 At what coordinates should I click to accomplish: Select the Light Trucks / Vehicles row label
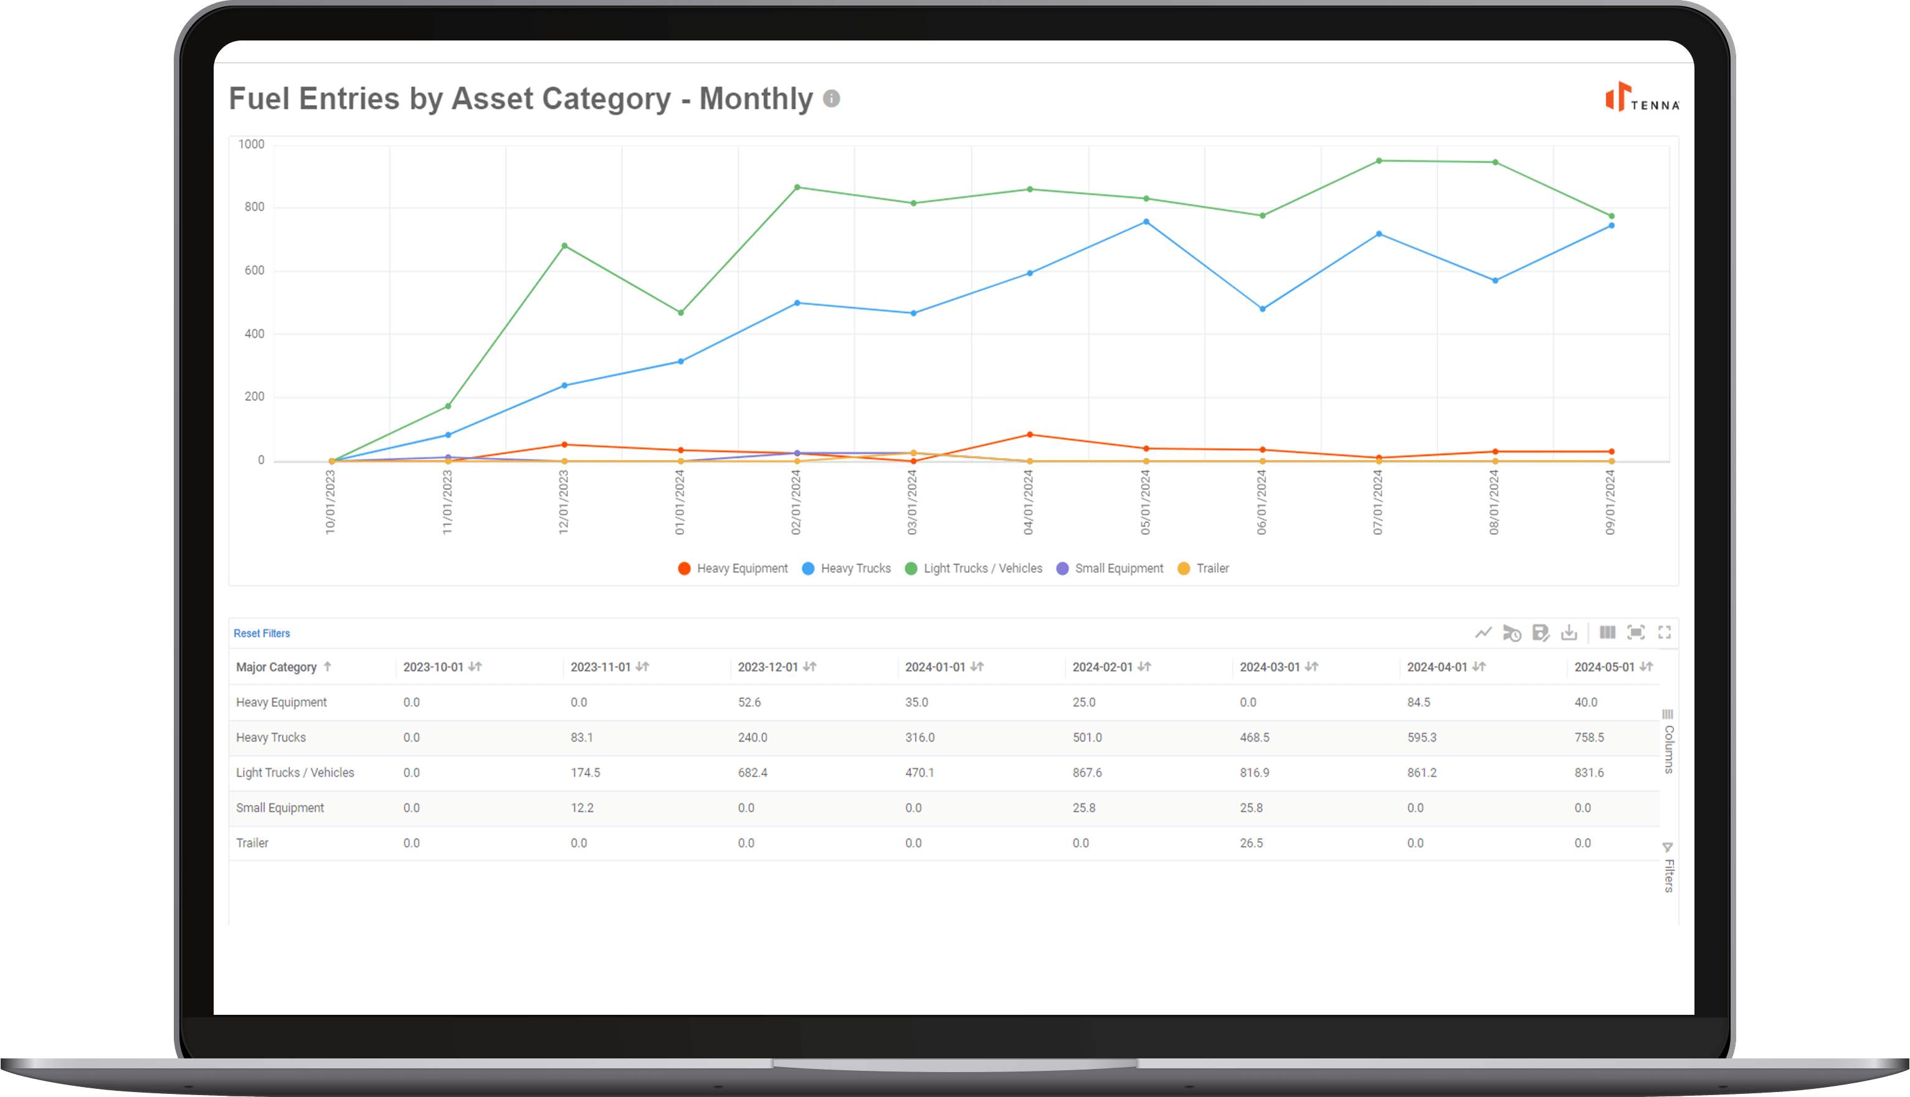tap(295, 773)
